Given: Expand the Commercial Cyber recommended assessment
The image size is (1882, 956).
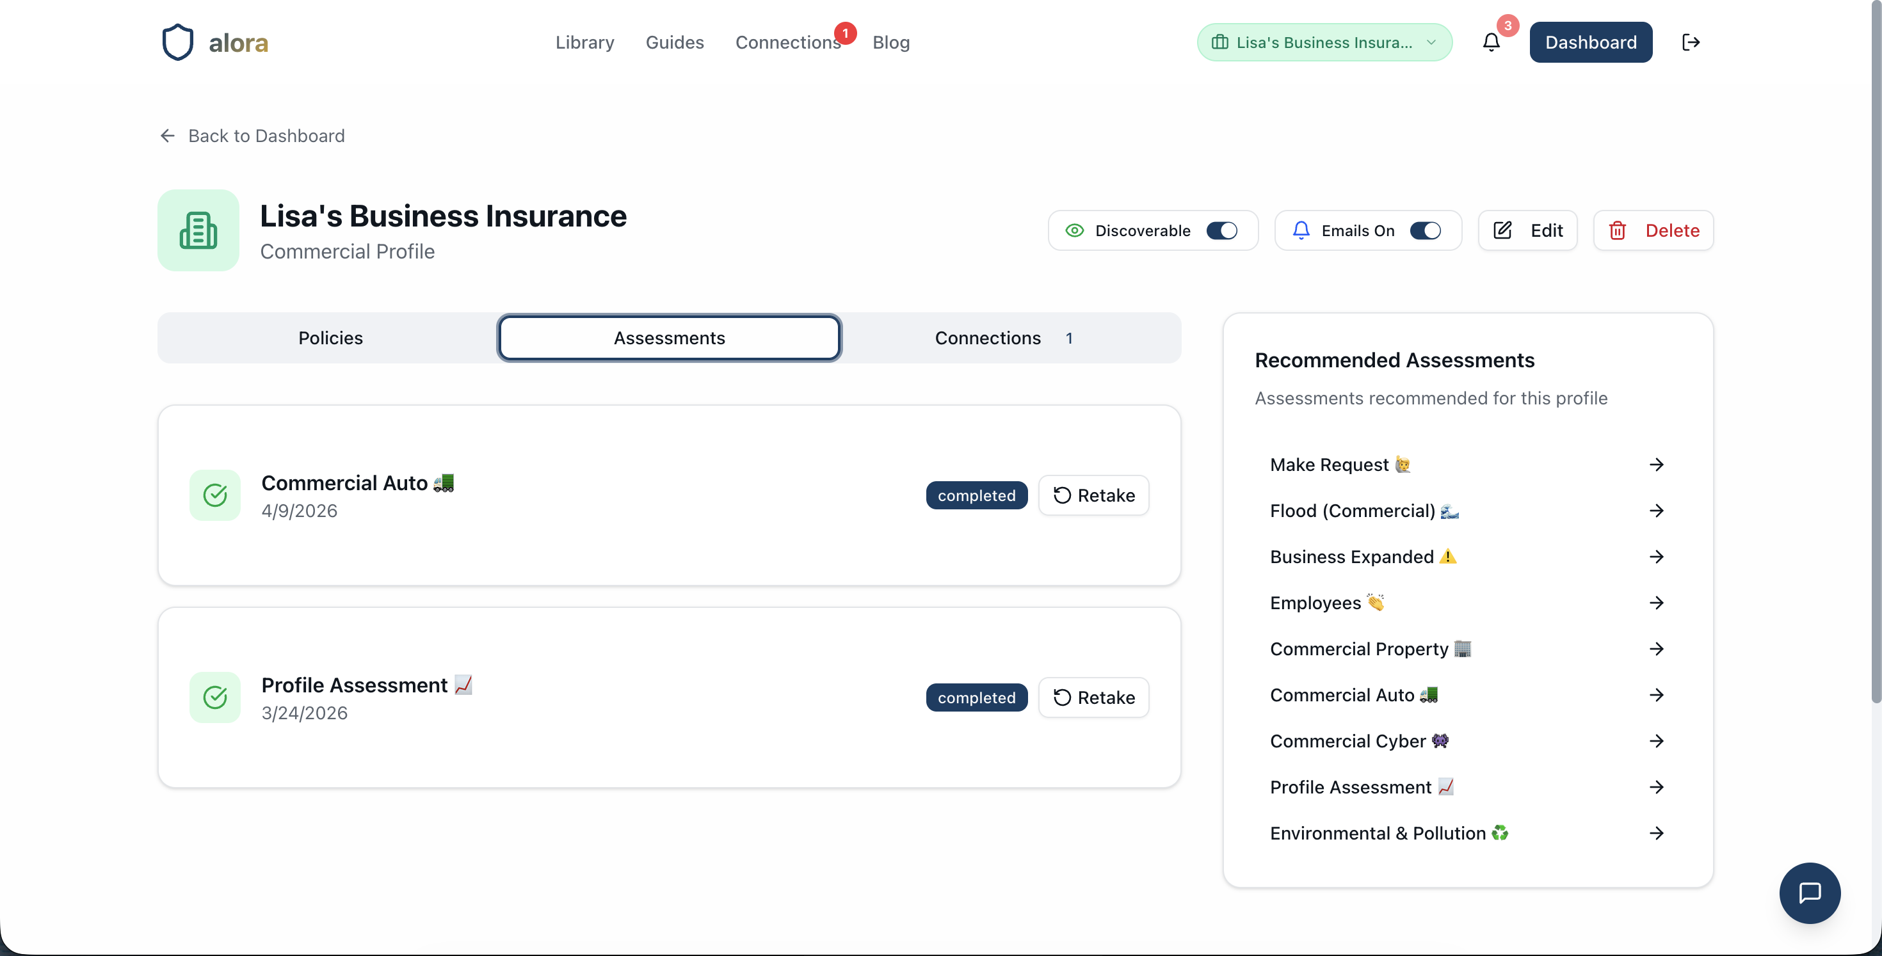Looking at the screenshot, I should coord(1656,740).
